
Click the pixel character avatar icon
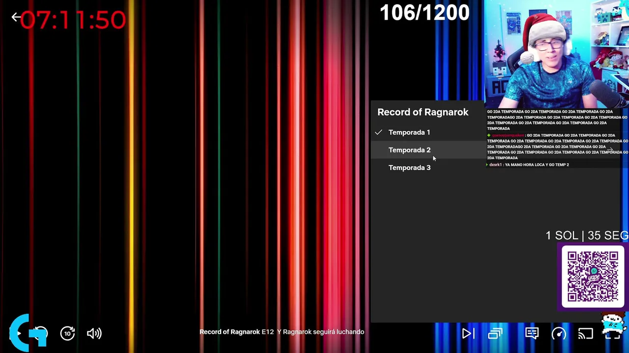[613, 324]
